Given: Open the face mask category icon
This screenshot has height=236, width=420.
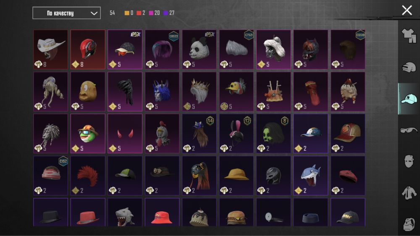Looking at the screenshot, I should [x=409, y=161].
